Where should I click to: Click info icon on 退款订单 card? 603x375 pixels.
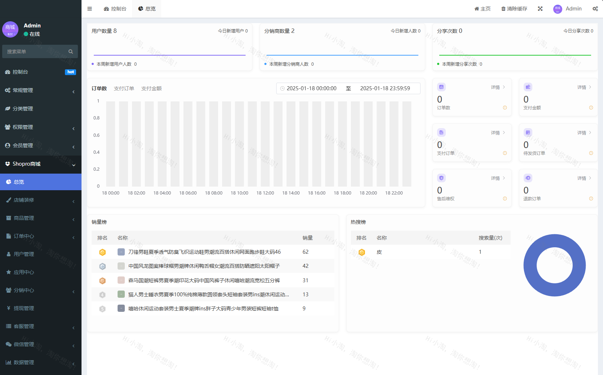coord(591,199)
